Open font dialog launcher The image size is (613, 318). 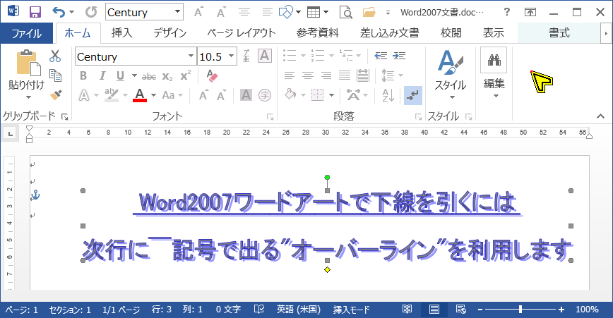(270, 116)
